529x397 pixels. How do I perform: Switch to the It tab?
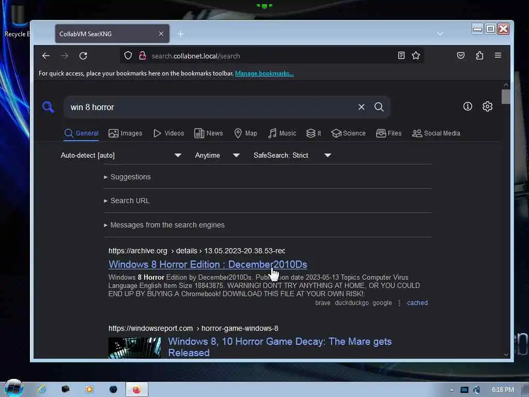[314, 133]
